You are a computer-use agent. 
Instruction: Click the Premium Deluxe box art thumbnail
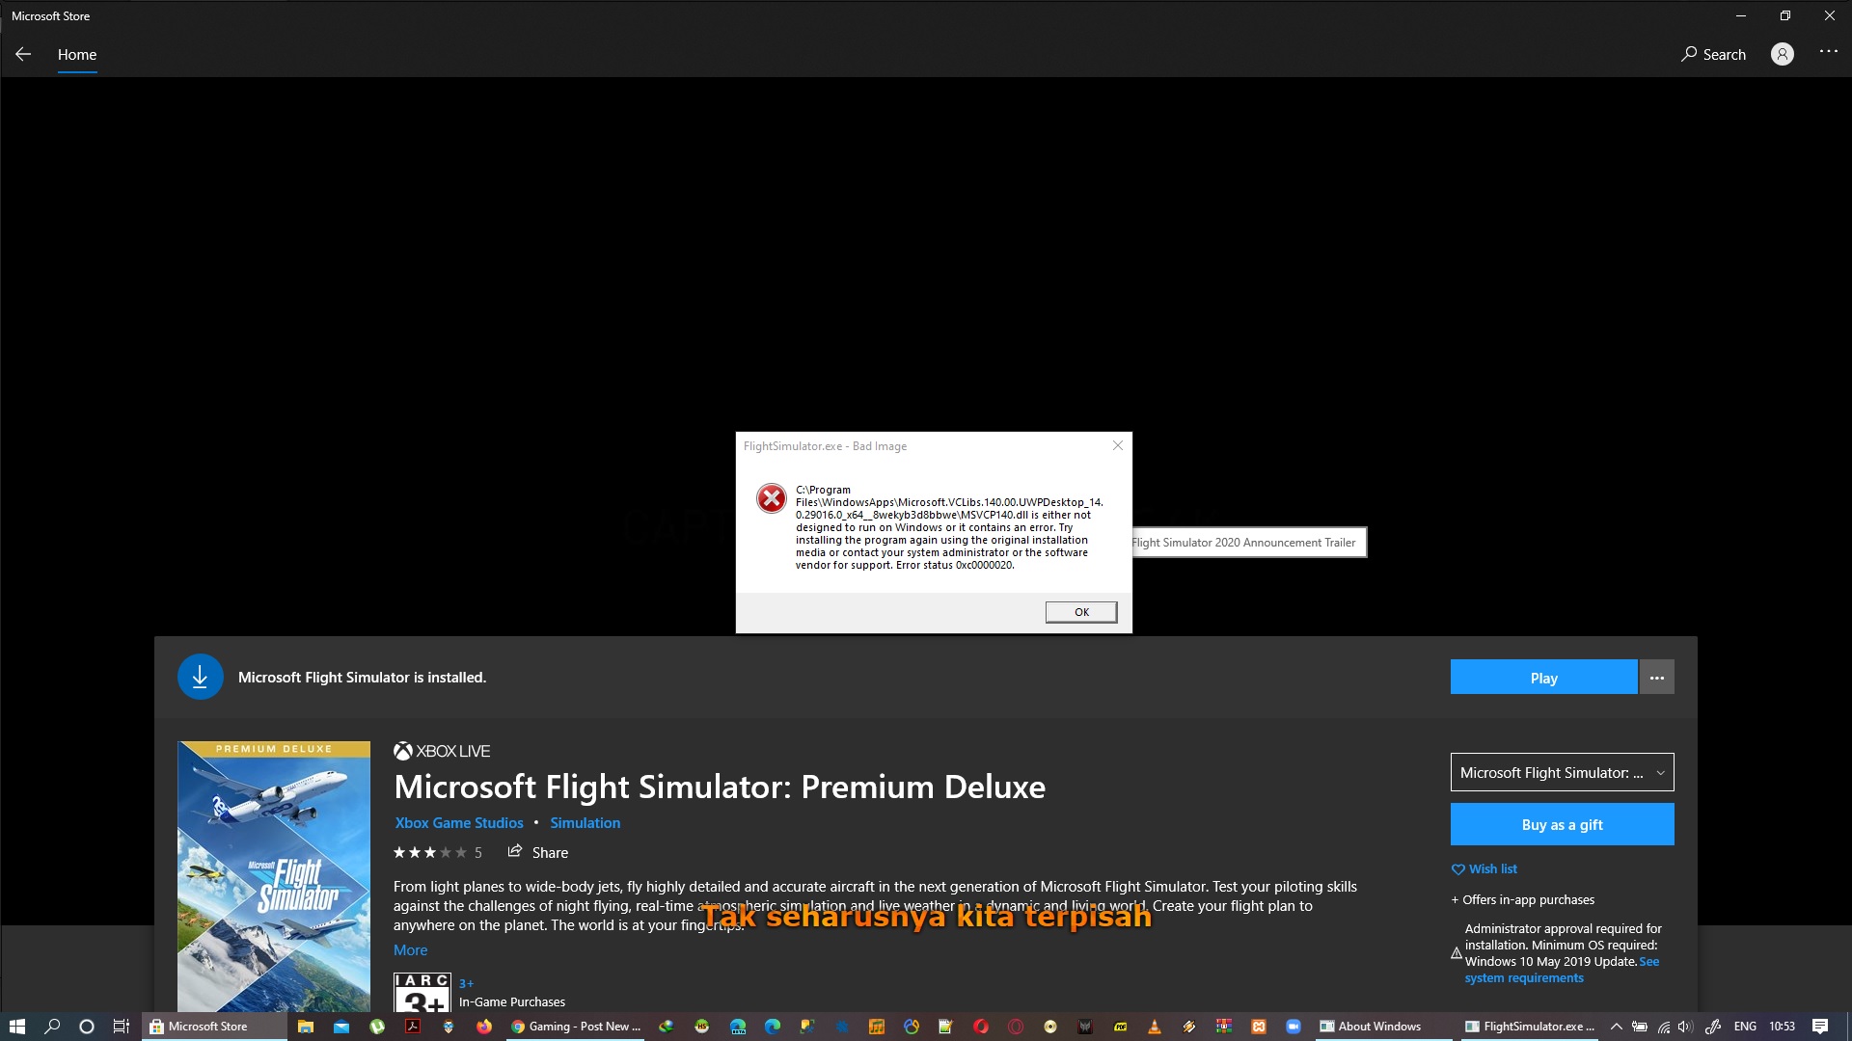pos(274,876)
